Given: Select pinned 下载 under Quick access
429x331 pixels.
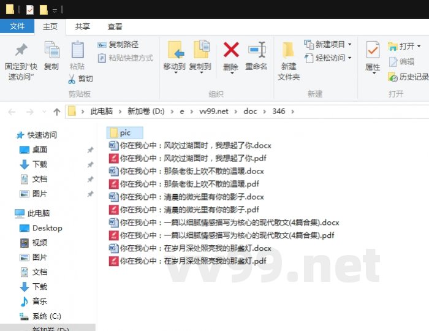Looking at the screenshot, I should [x=34, y=164].
